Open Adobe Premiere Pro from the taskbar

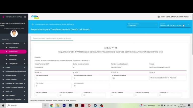(x=64, y=105)
